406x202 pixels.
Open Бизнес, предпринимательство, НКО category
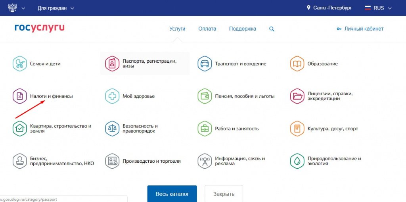[x=62, y=161]
